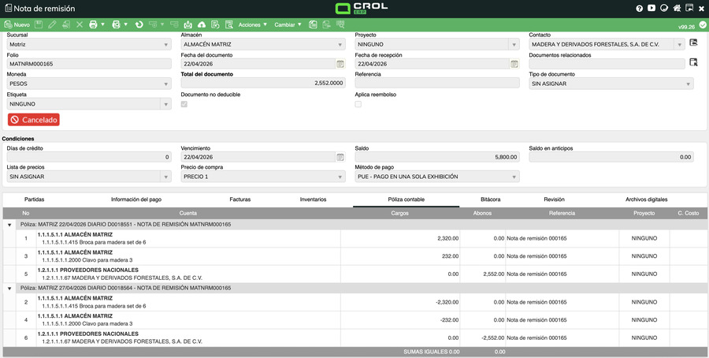This screenshot has width=709, height=358.
Task: Click the refresh arrow icon in toolbar
Action: [139, 25]
